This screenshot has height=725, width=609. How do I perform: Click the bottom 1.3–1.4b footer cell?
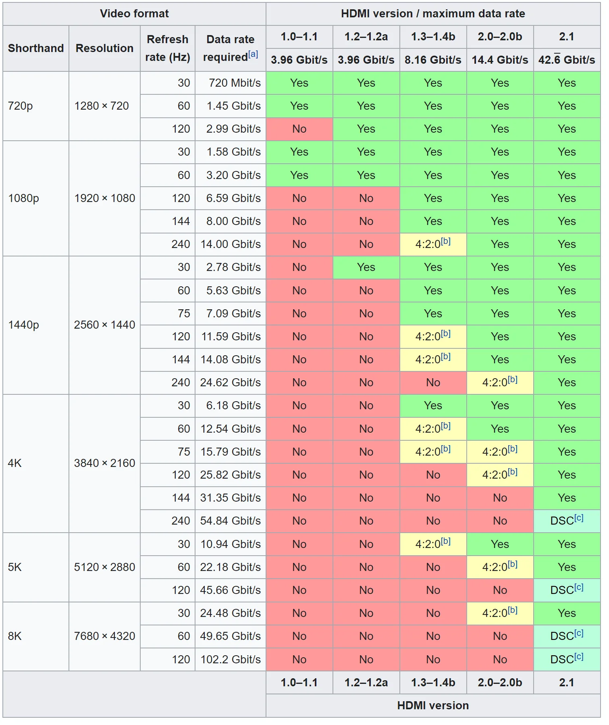pos(433,682)
